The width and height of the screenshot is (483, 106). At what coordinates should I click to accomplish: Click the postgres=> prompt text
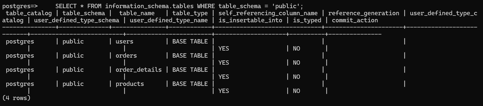pyautogui.click(x=20, y=6)
